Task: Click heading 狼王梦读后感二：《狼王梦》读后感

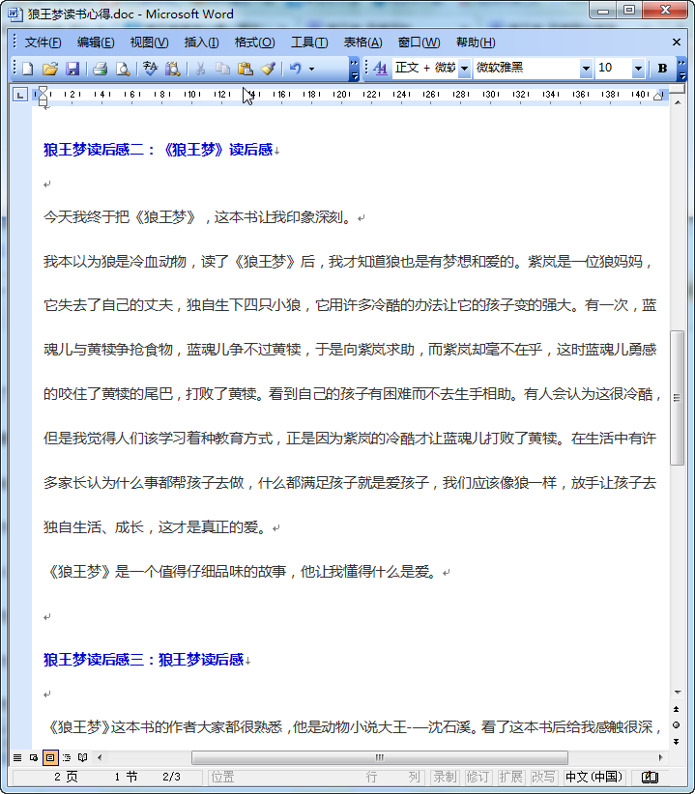Action: tap(159, 150)
